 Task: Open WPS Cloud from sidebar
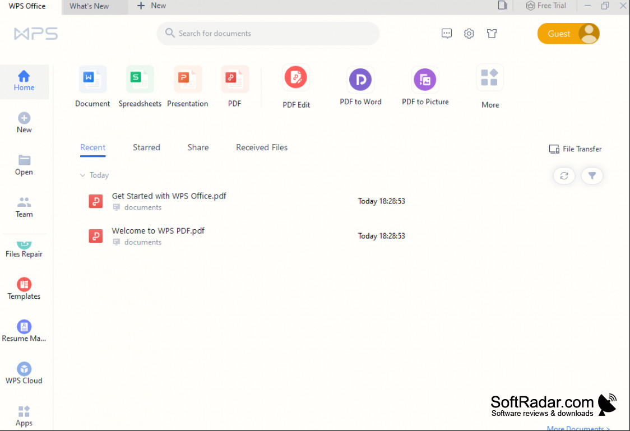coord(24,374)
